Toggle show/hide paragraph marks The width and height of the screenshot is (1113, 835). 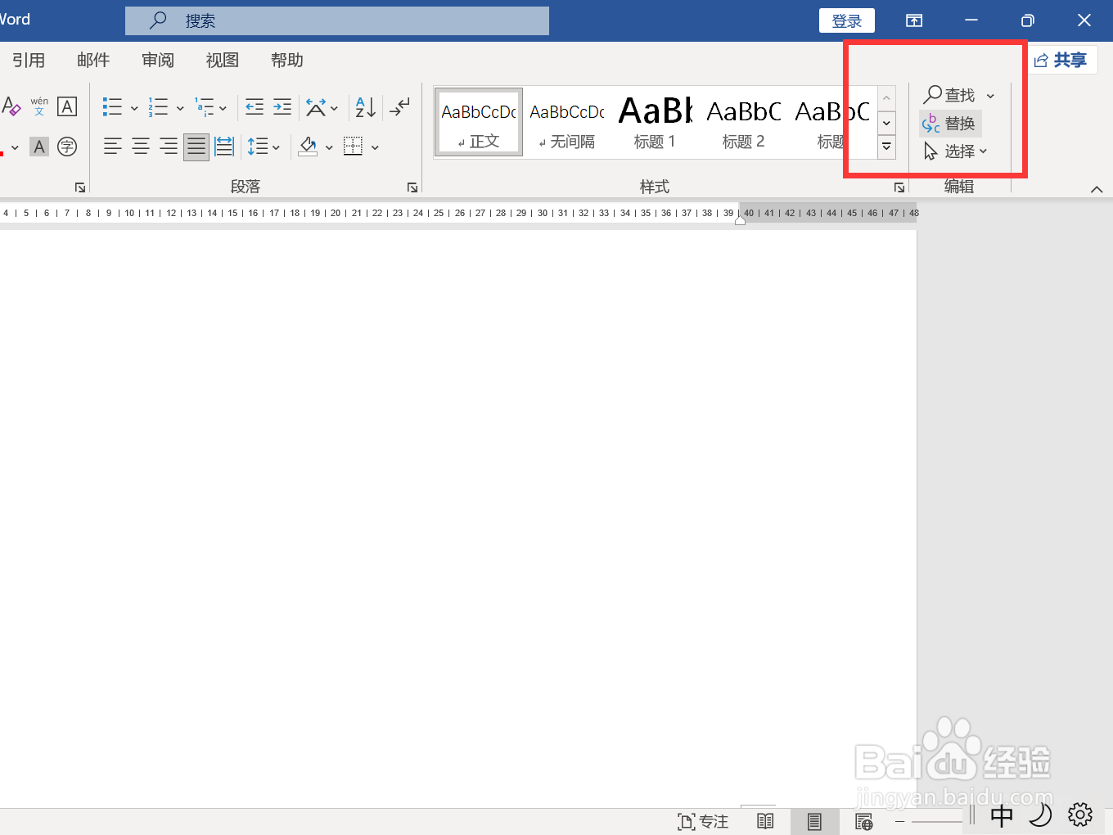(x=399, y=106)
